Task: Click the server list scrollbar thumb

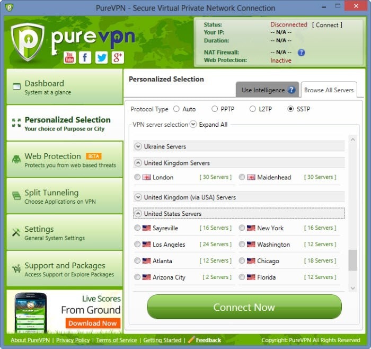Action: tap(352, 260)
